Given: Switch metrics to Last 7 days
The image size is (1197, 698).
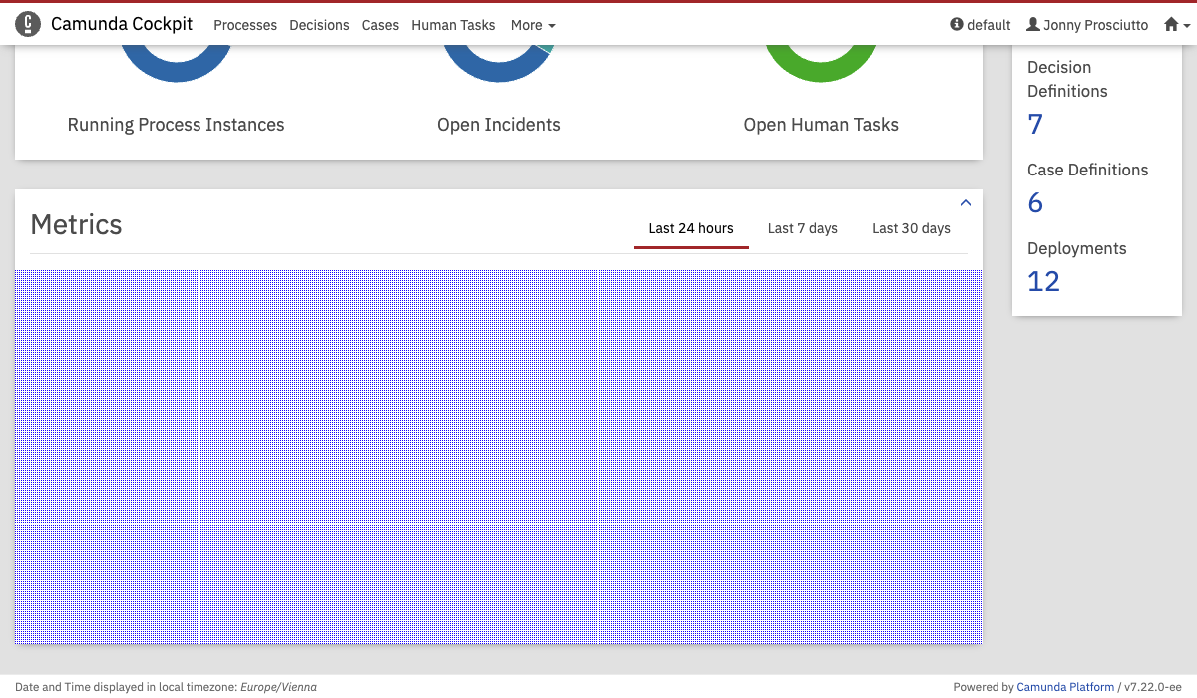Looking at the screenshot, I should (802, 228).
